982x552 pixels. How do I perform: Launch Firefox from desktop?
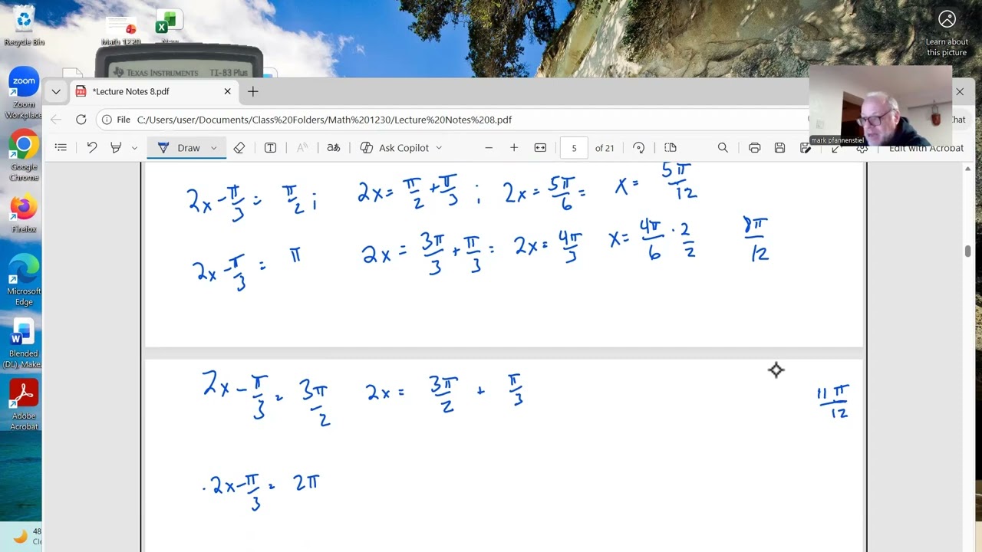tap(24, 214)
